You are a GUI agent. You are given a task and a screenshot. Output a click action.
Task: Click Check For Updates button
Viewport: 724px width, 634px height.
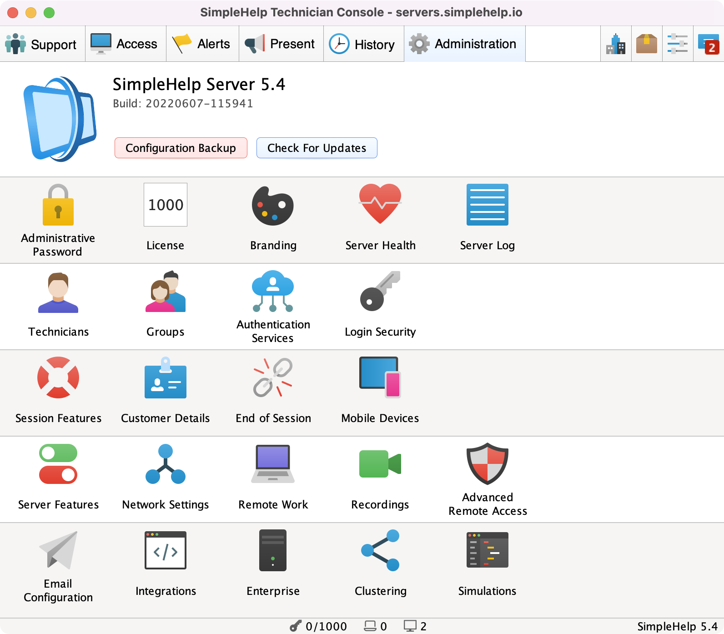317,148
